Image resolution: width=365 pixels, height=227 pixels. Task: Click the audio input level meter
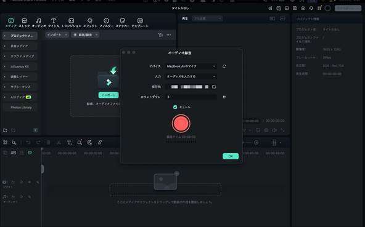pyautogui.click(x=181, y=141)
